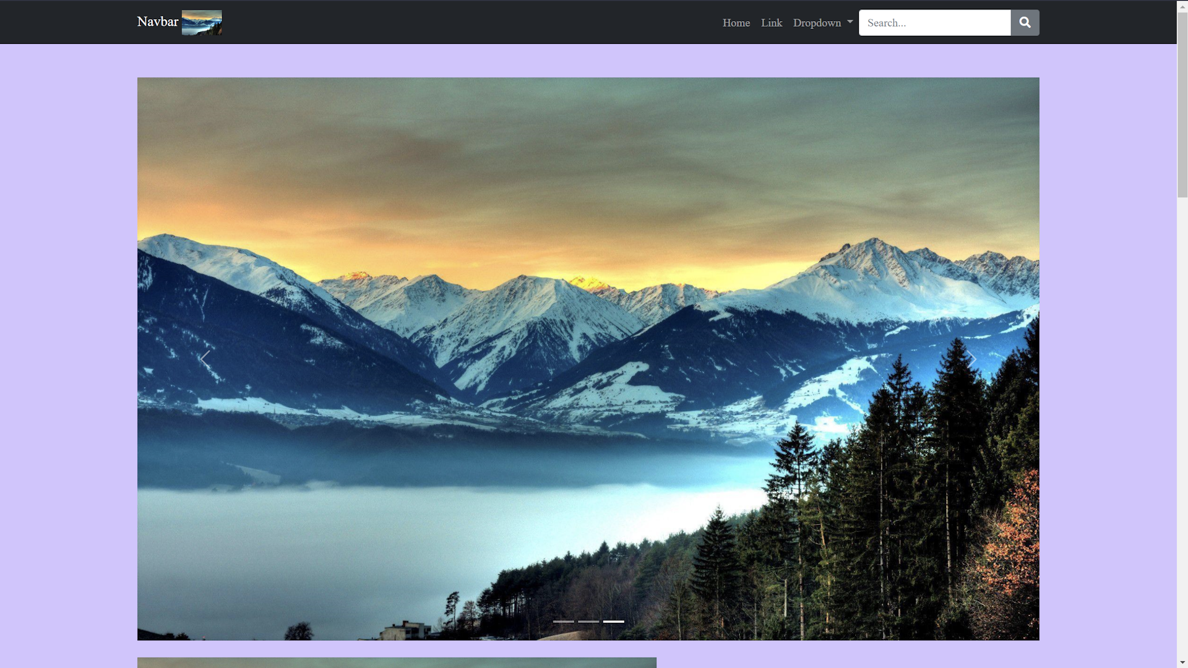Open the Home nav item
1188x668 pixels.
pyautogui.click(x=736, y=23)
